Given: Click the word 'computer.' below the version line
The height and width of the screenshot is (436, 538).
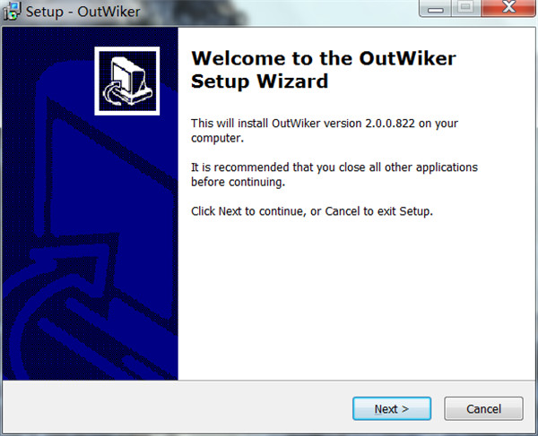Looking at the screenshot, I should [217, 138].
